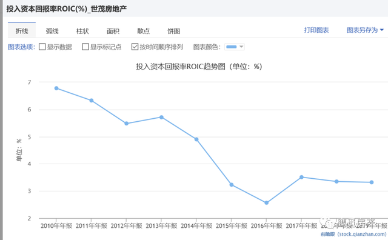Switch to the 弧线 chart tab
388x240 pixels.
click(x=52, y=31)
